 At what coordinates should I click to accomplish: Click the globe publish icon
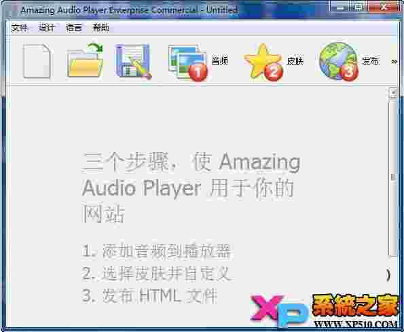coord(339,62)
